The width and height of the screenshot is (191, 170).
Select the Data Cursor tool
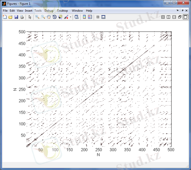[60, 17]
